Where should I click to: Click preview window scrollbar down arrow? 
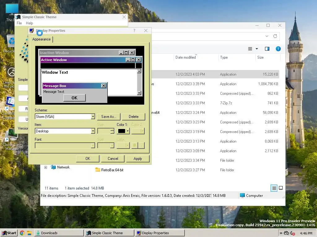click(x=139, y=93)
